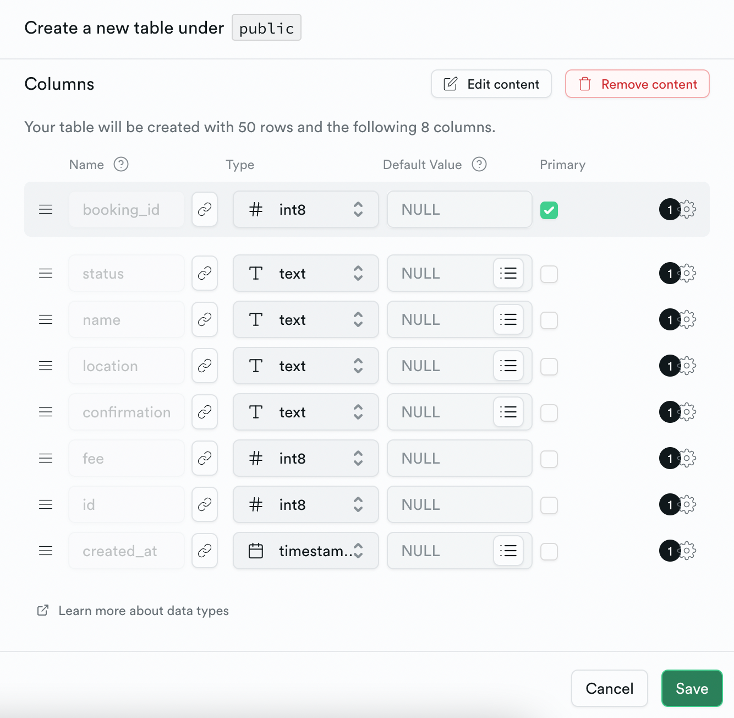734x718 pixels.
Task: Check Primary checkbox for fee column
Action: point(549,459)
